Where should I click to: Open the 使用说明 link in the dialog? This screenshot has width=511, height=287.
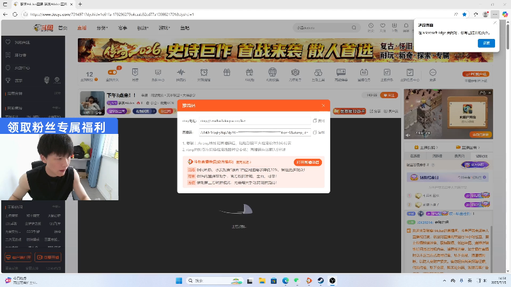click(x=243, y=162)
